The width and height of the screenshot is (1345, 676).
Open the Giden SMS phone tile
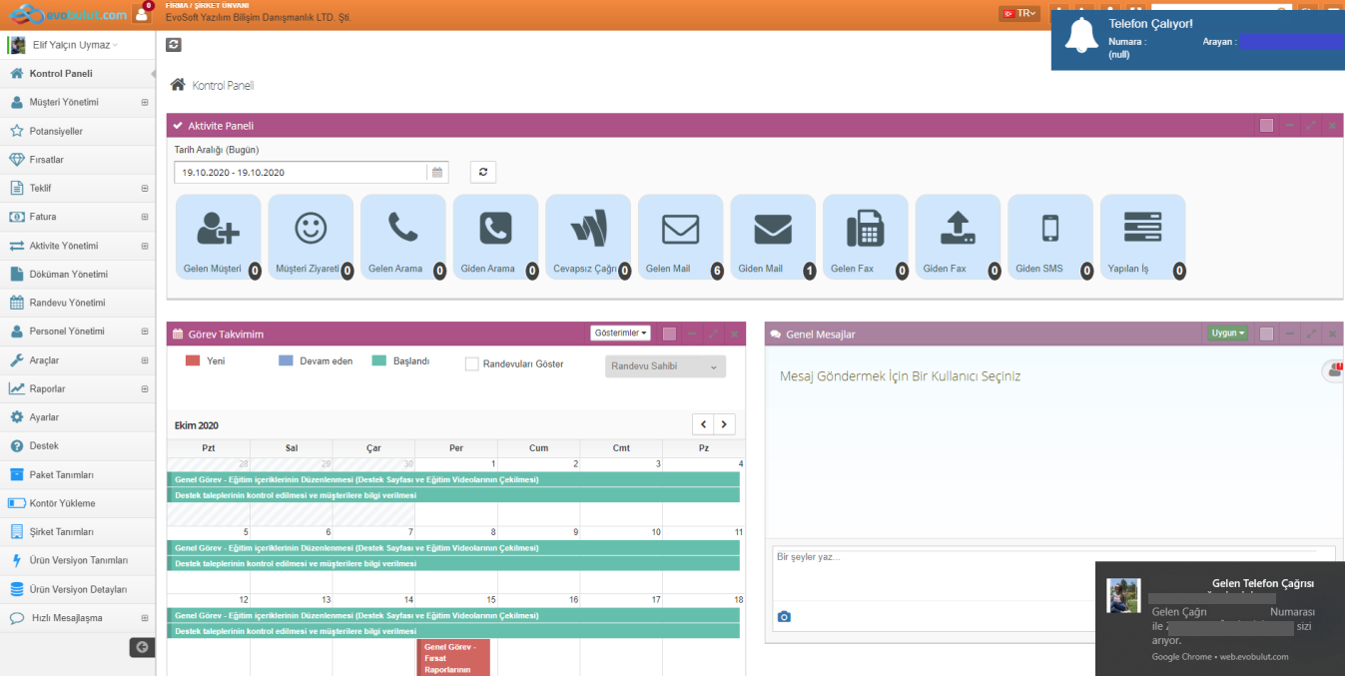tap(1049, 237)
